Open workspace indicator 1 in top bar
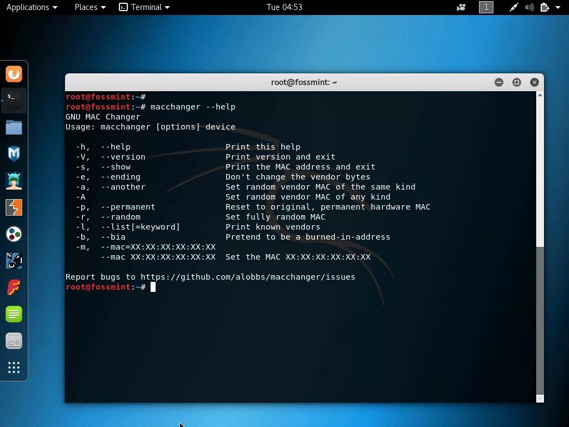 pyautogui.click(x=486, y=7)
